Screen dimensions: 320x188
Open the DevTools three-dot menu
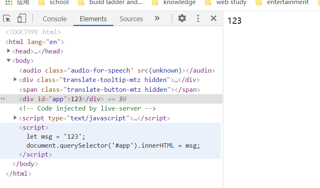pyautogui.click(x=198, y=18)
